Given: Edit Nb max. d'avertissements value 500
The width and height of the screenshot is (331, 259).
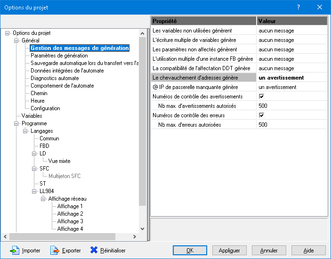Looking at the screenshot, I should click(291, 106).
